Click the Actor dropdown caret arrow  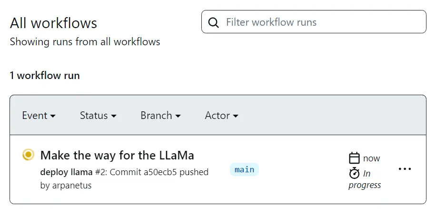[236, 116]
